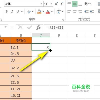
Task: Click the Borders icon
Action: (x=28, y=11)
